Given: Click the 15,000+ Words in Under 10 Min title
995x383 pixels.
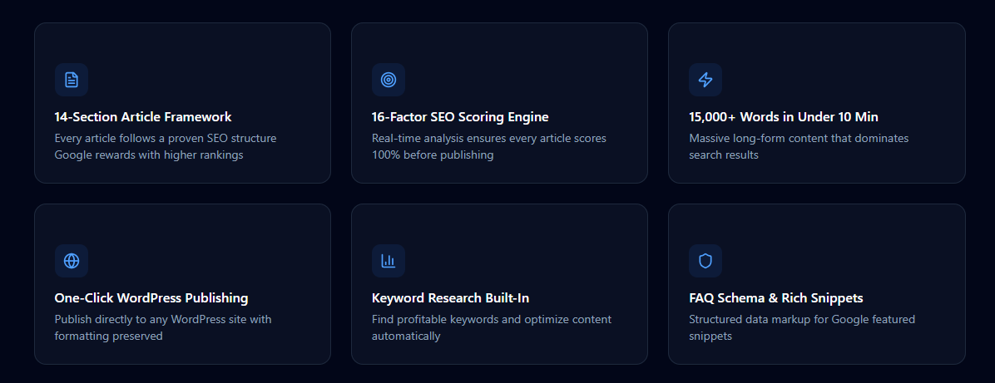Looking at the screenshot, I should pyautogui.click(x=784, y=116).
